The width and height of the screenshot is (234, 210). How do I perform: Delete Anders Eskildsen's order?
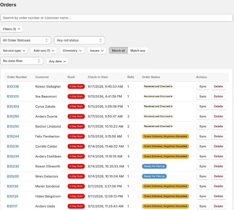pyautogui.click(x=218, y=156)
